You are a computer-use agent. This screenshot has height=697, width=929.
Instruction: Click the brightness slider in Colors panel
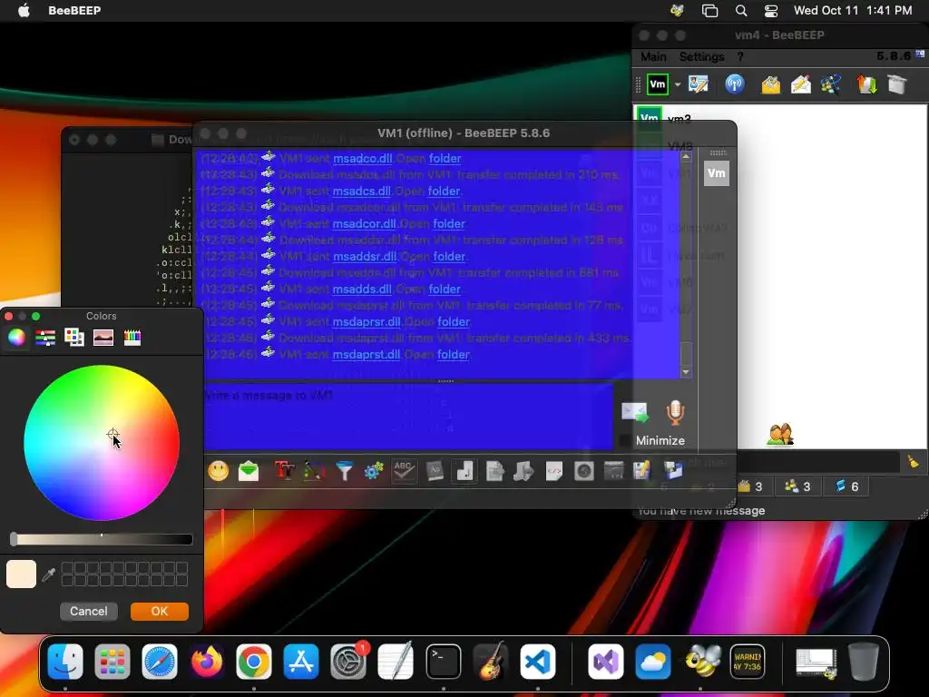[102, 539]
